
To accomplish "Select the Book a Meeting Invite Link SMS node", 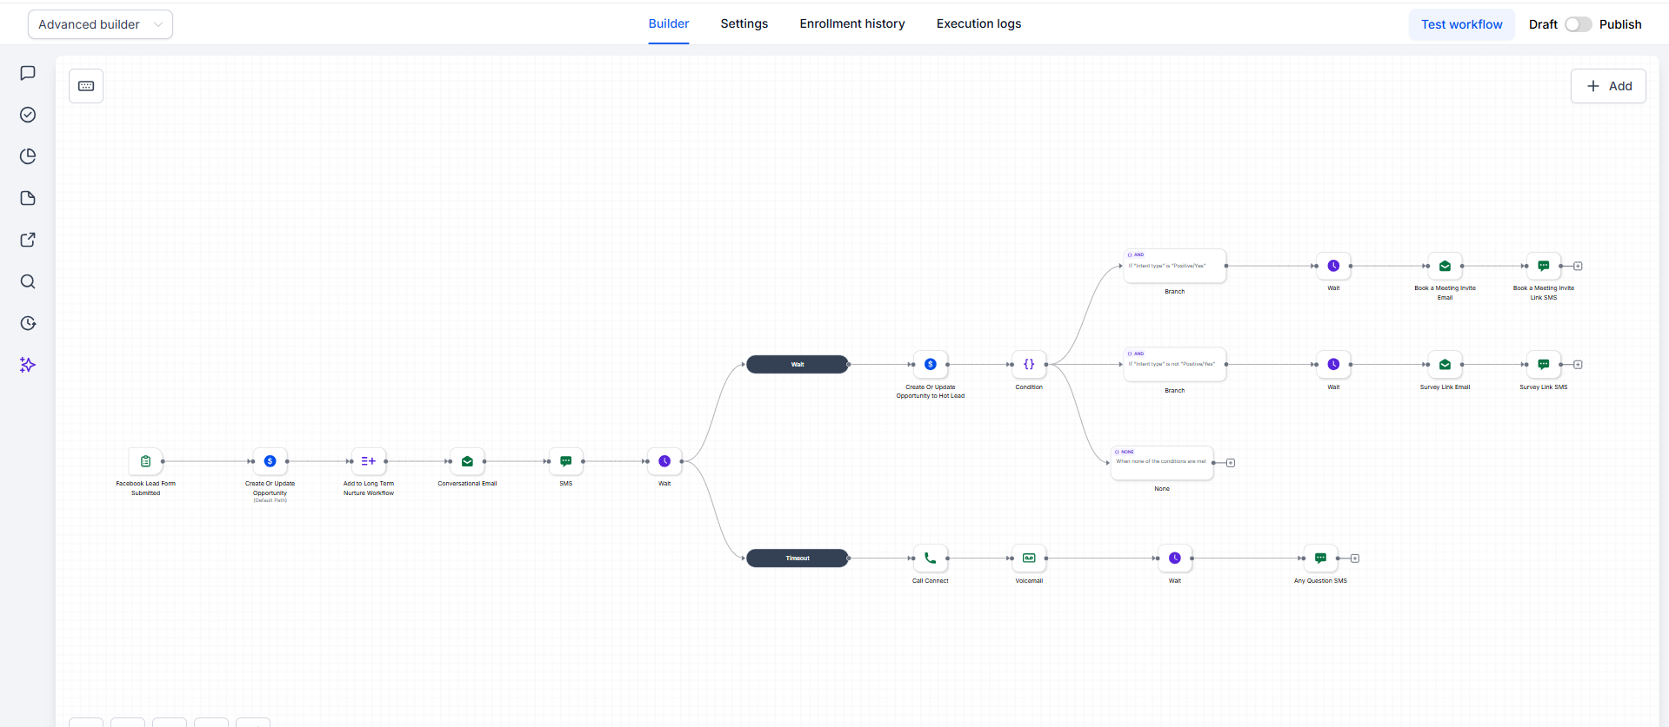I will tap(1544, 266).
